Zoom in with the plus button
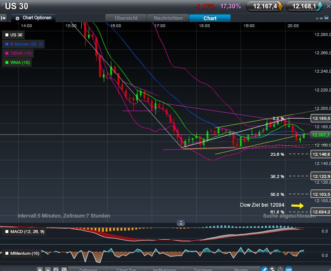 click(40, 269)
